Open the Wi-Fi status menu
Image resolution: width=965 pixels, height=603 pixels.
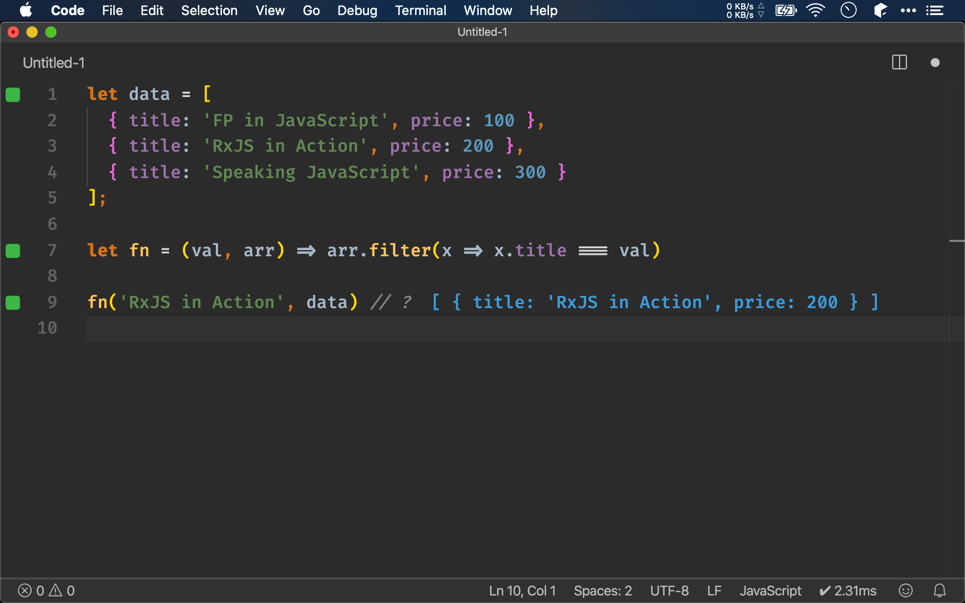[816, 10]
